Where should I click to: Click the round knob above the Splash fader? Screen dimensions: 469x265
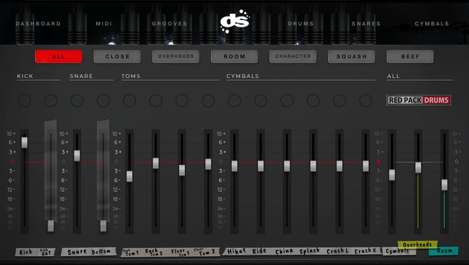point(313,100)
